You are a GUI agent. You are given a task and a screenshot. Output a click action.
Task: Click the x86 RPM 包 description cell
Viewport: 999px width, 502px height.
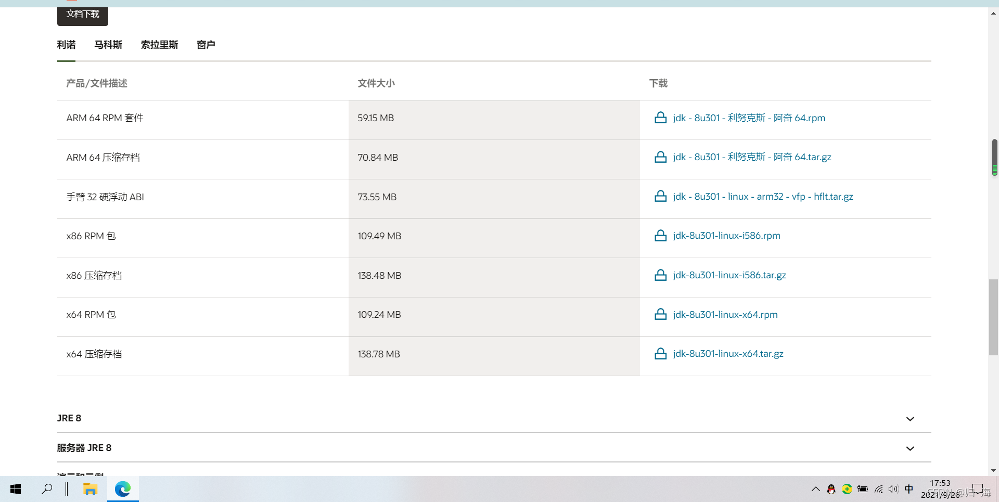(203, 238)
